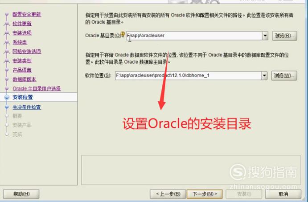Go to the 先决条件检查 step
This screenshot has height=202, width=308.
pyautogui.click(x=27, y=107)
